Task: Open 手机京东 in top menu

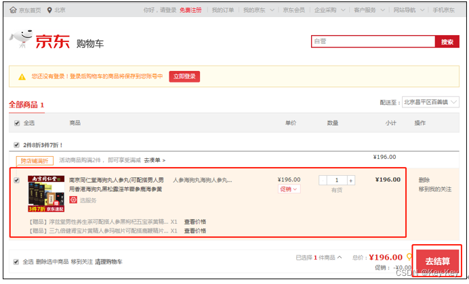Action: tap(443, 10)
